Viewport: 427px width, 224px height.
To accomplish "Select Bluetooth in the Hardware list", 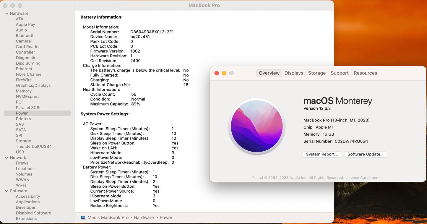I will [x=25, y=35].
